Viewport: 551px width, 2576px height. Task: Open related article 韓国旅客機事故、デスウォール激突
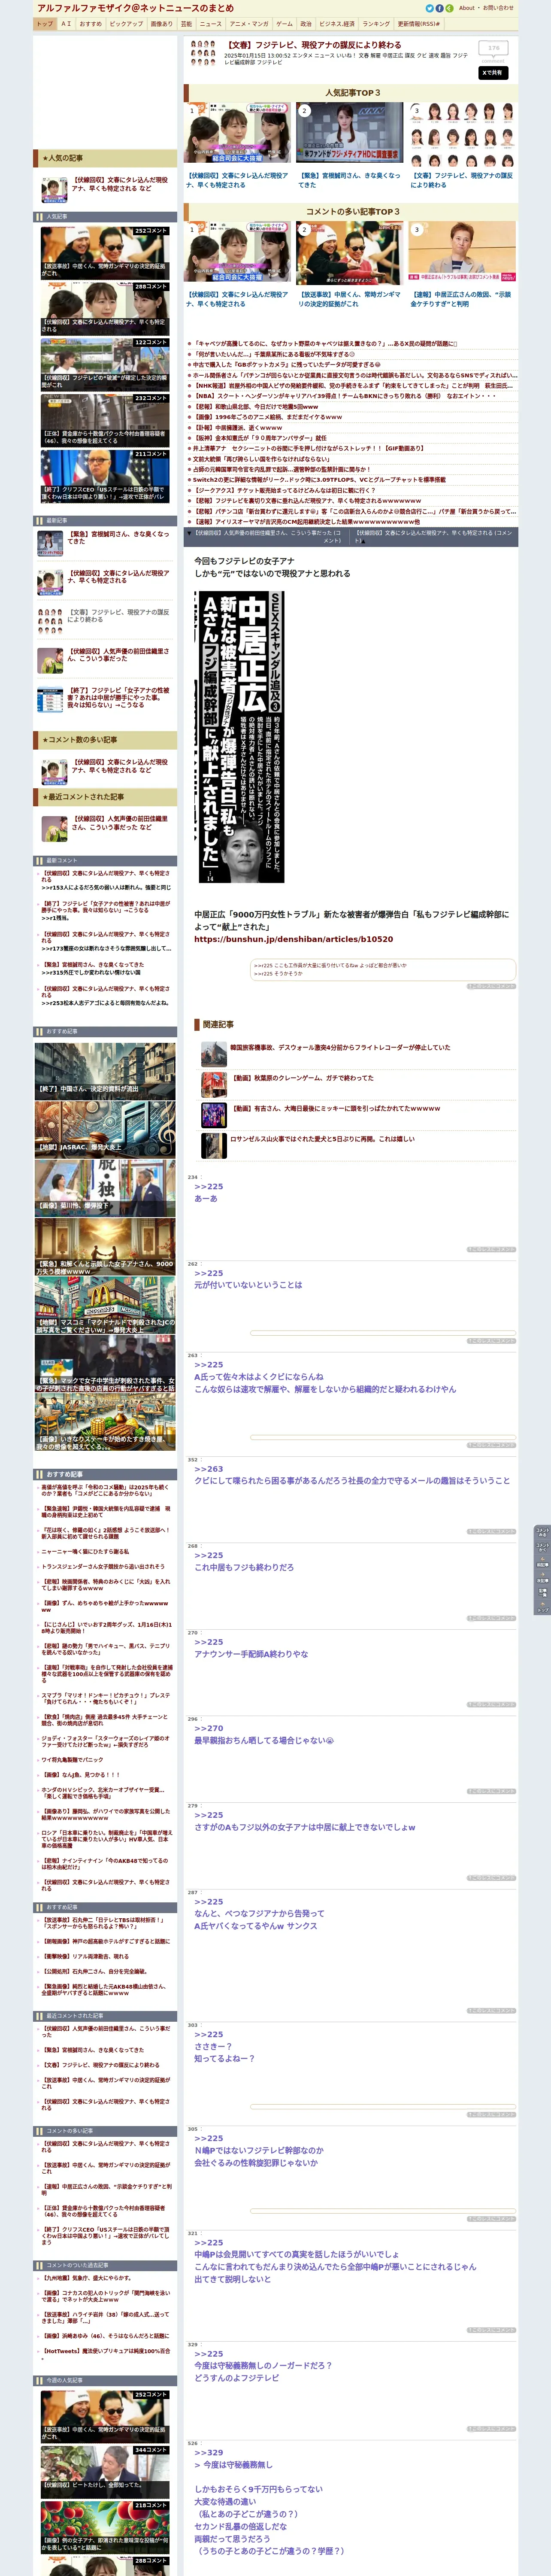[x=340, y=1047]
